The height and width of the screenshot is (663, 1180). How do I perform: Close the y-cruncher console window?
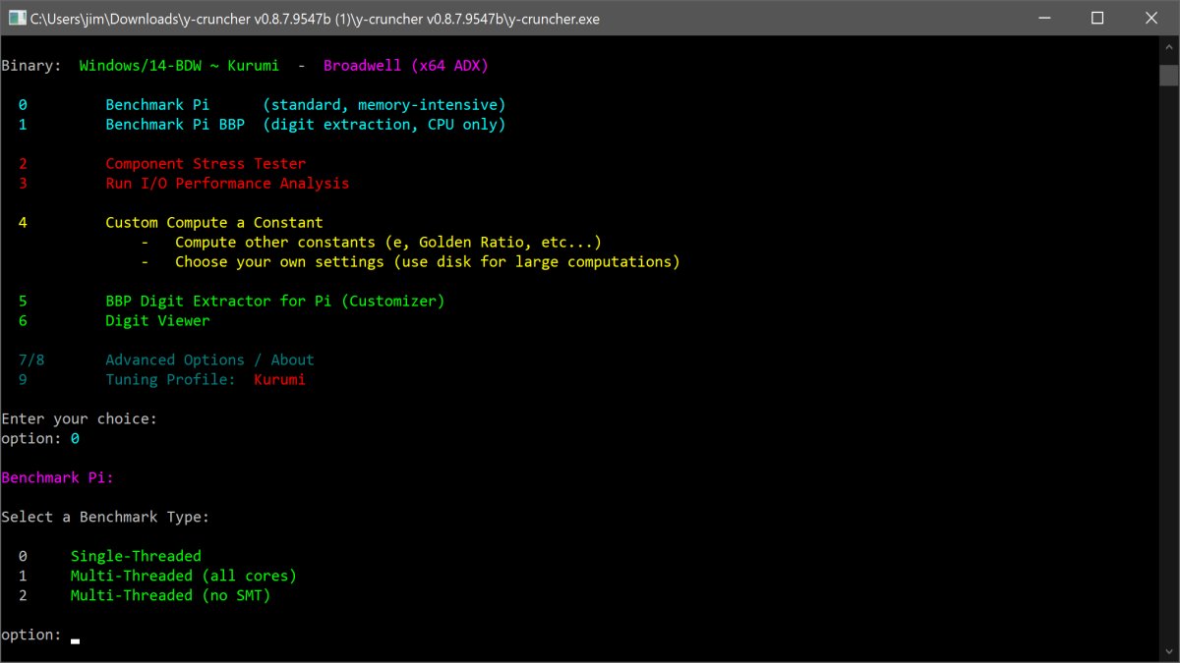[x=1151, y=18]
